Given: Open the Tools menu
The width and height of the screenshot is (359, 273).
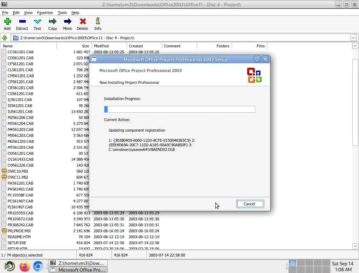Looking at the screenshot, I should (62, 13).
